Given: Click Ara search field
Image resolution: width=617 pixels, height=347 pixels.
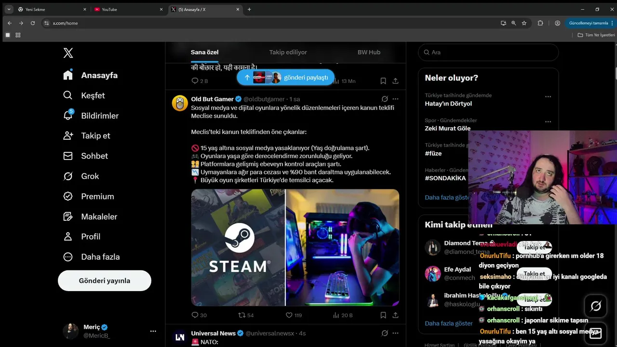Looking at the screenshot, I should click(x=488, y=52).
